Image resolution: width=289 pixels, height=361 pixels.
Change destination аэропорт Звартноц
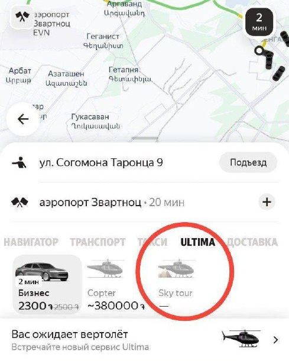(x=90, y=203)
